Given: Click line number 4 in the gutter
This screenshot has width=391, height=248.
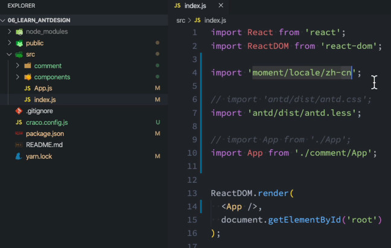Looking at the screenshot, I should tap(194, 73).
